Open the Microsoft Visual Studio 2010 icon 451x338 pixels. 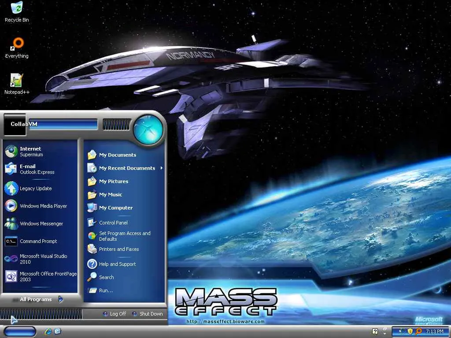(11, 259)
